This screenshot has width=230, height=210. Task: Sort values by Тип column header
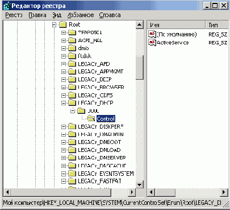(x=218, y=25)
